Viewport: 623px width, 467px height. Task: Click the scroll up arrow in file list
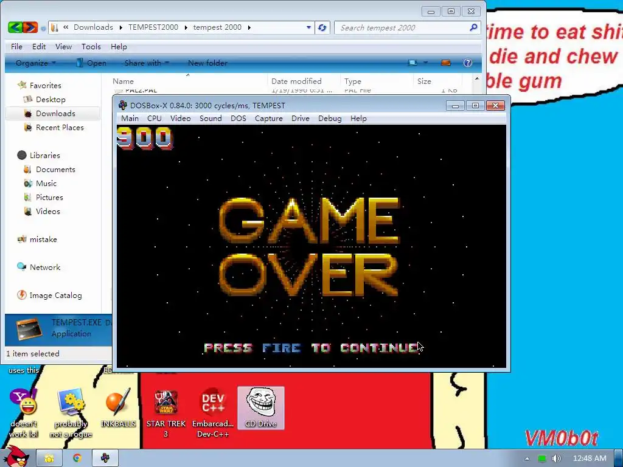click(x=476, y=78)
